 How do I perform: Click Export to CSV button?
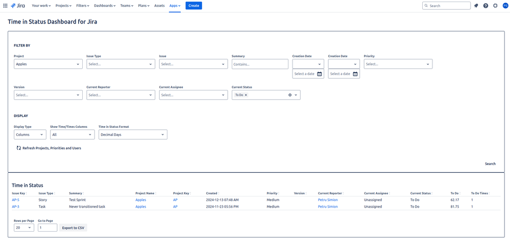[x=73, y=228]
